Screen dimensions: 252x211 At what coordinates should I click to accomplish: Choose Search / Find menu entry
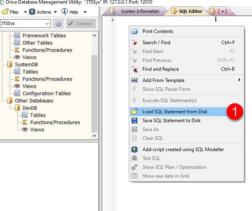click(187, 42)
